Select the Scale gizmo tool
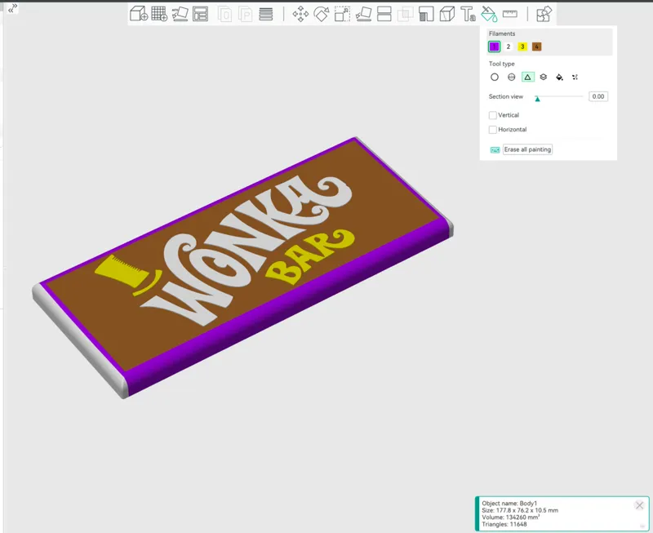 pos(342,14)
